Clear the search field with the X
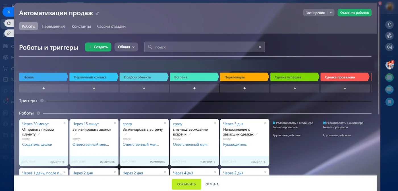The height and width of the screenshot is (191, 398). pos(260,47)
